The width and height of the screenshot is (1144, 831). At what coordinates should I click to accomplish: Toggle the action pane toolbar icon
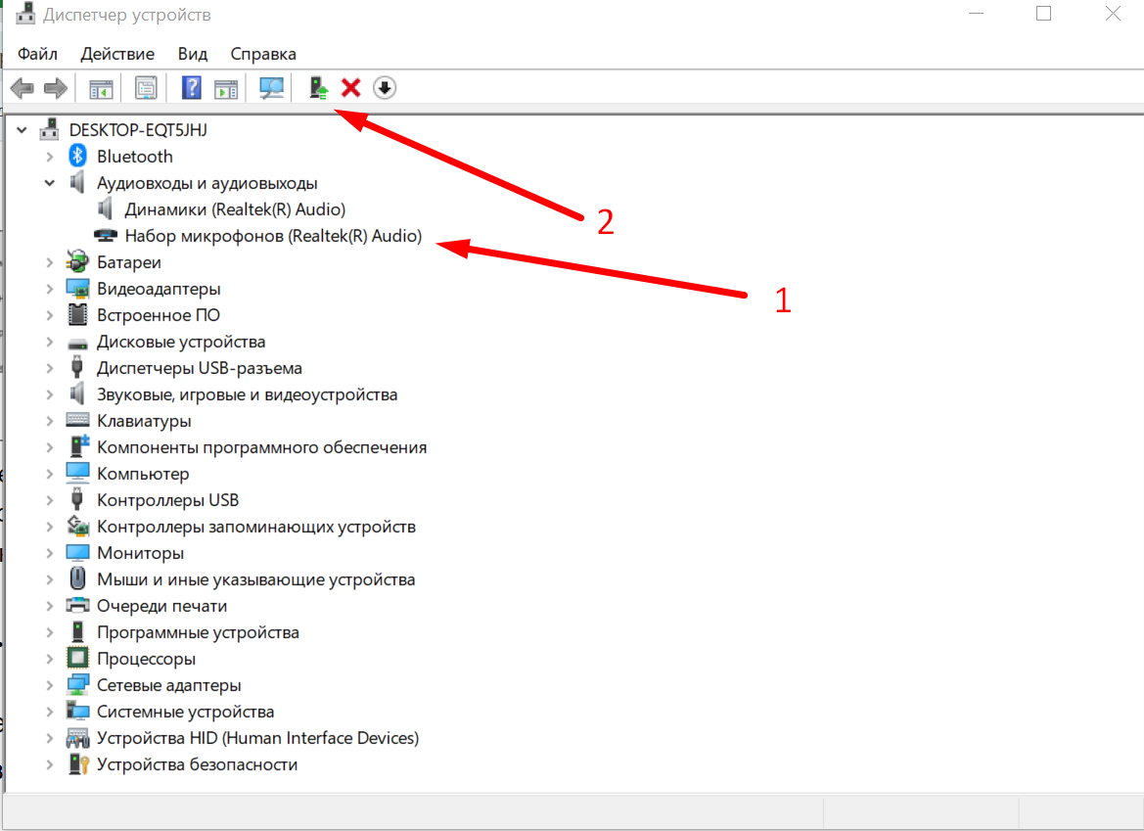click(226, 89)
